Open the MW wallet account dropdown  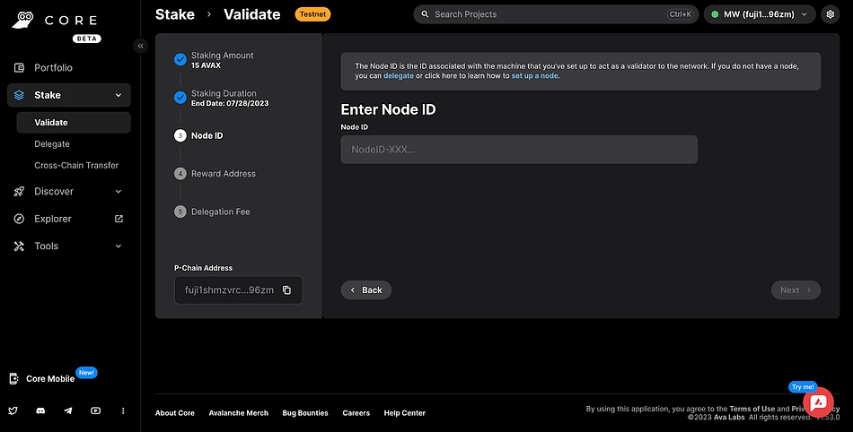coord(760,14)
